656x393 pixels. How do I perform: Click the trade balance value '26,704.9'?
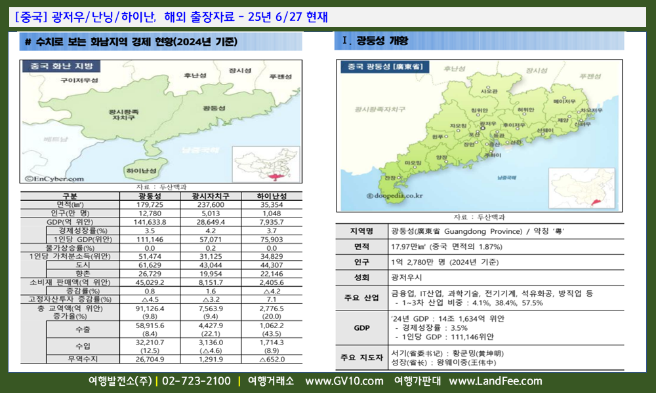[150, 359]
